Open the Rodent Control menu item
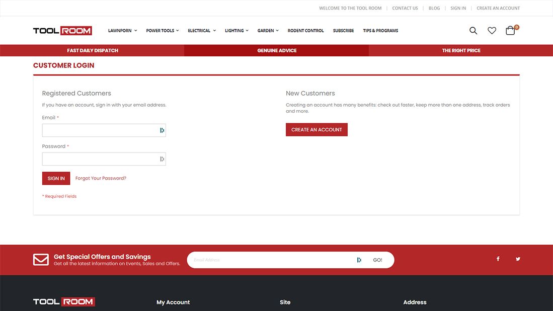 305,31
